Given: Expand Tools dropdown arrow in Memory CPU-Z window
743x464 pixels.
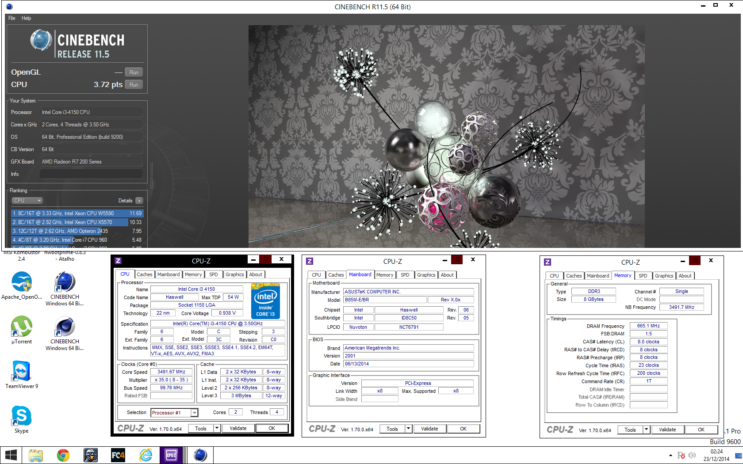Looking at the screenshot, I should tap(646, 430).
